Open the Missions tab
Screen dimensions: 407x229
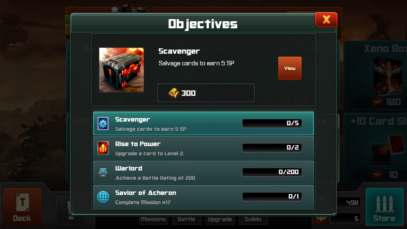[x=153, y=219]
